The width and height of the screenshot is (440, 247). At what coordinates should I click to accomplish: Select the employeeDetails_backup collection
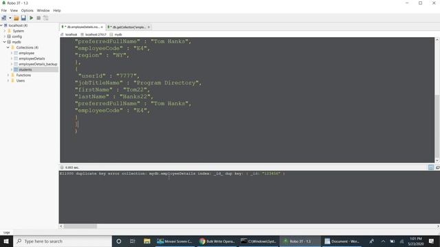[x=38, y=64]
